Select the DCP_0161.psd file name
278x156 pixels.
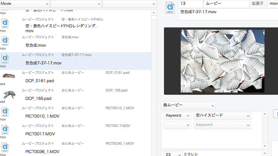coord(40,81)
